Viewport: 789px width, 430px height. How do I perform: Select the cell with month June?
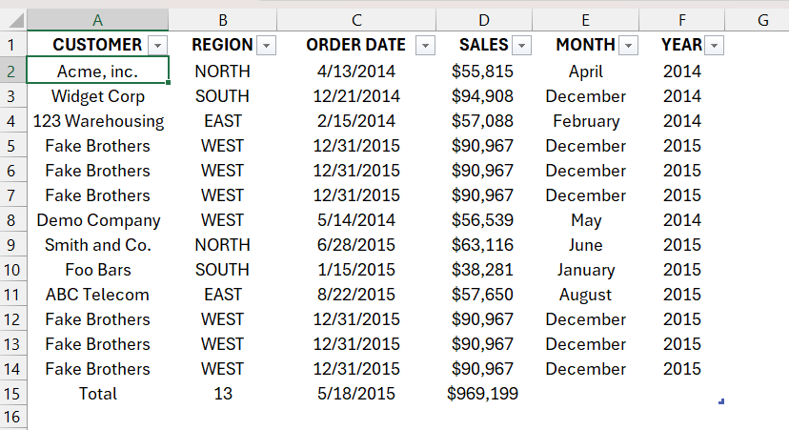[x=585, y=245]
